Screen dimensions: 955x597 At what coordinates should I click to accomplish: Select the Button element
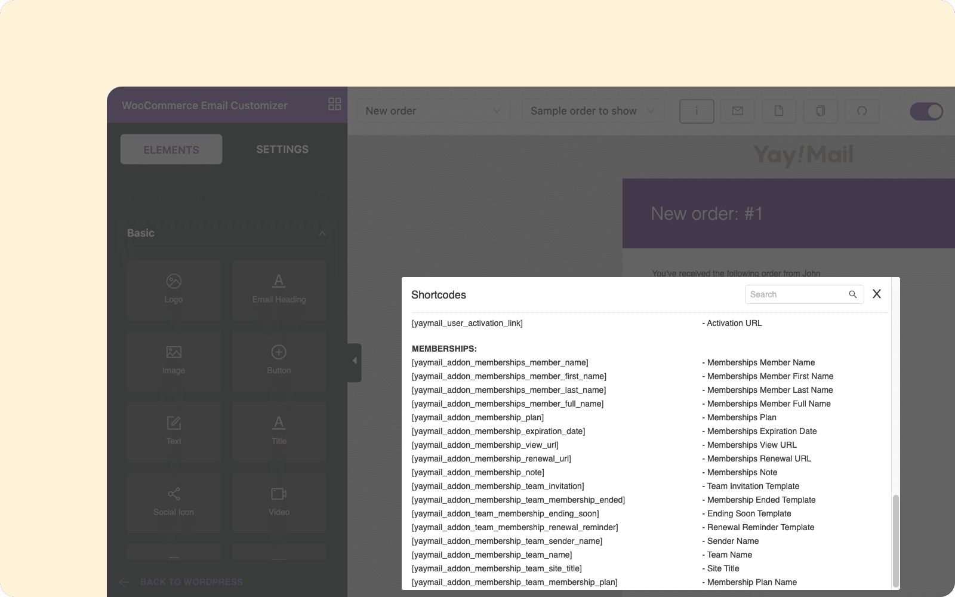coord(279,361)
